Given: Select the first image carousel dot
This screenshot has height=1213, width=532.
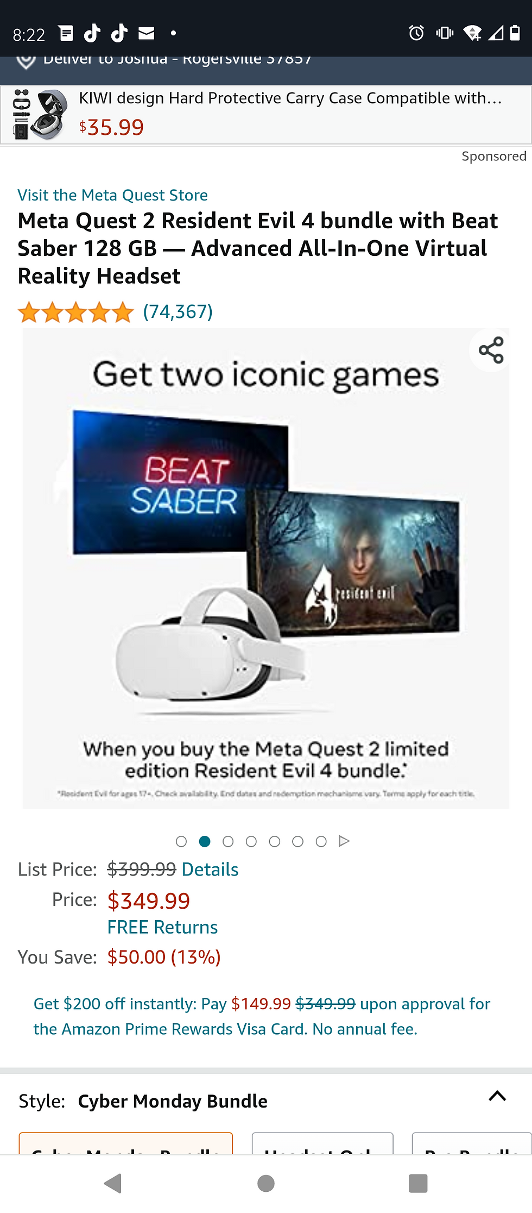Looking at the screenshot, I should coord(181,841).
